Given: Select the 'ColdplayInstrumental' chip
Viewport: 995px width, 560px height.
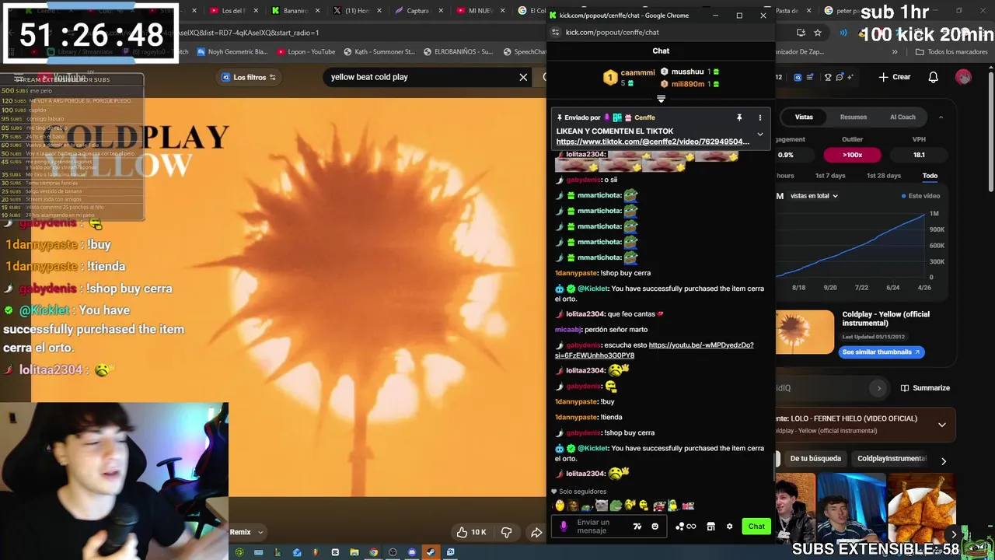Looking at the screenshot, I should coord(892,459).
